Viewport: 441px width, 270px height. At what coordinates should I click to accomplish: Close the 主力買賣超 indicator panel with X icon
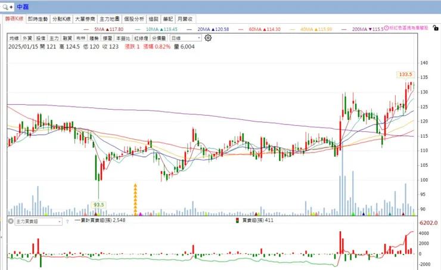[11, 221]
